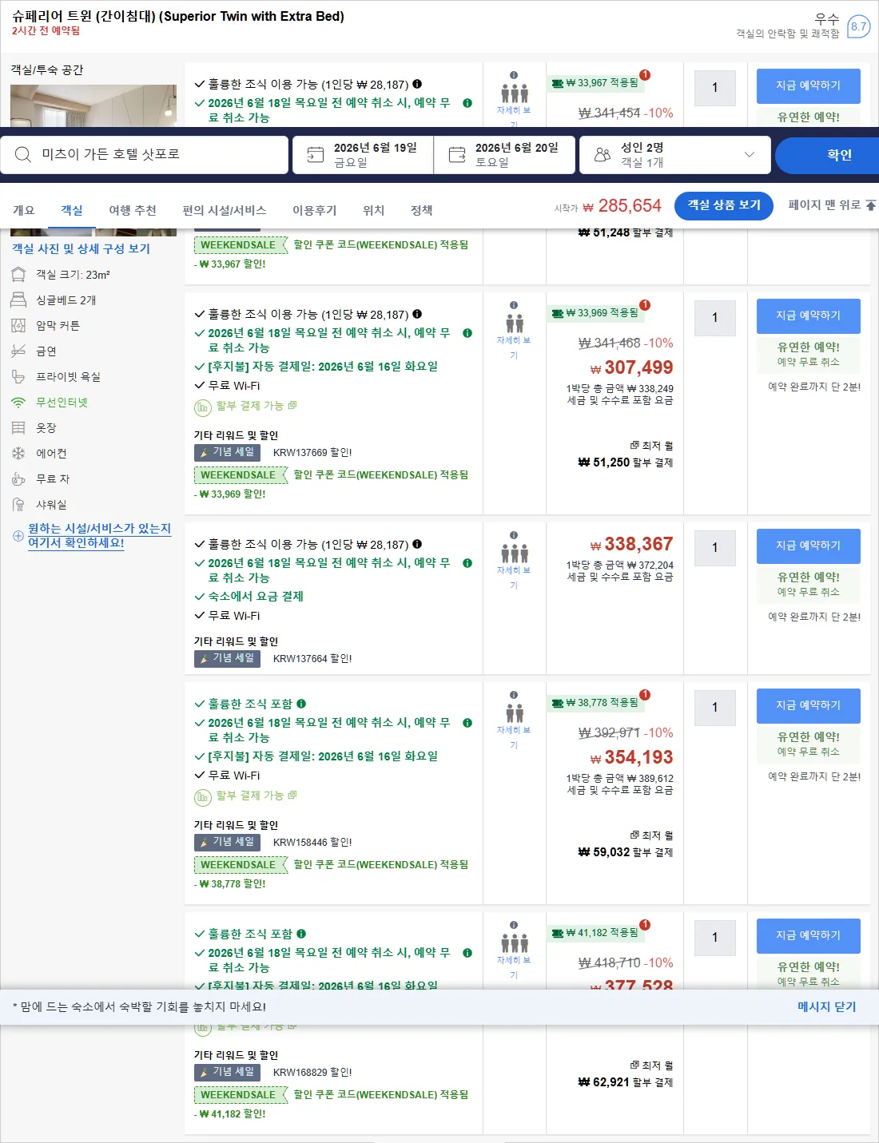The width and height of the screenshot is (879, 1143).
Task: Click the wardrobe icon beside 옷장
Action: [18, 428]
